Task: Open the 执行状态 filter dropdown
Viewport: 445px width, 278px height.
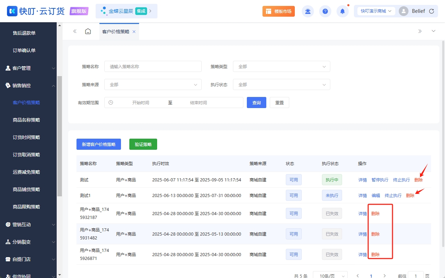Action: point(282,84)
